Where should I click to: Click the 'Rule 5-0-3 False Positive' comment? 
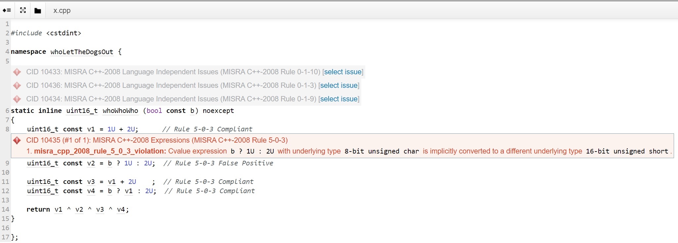tap(218, 163)
